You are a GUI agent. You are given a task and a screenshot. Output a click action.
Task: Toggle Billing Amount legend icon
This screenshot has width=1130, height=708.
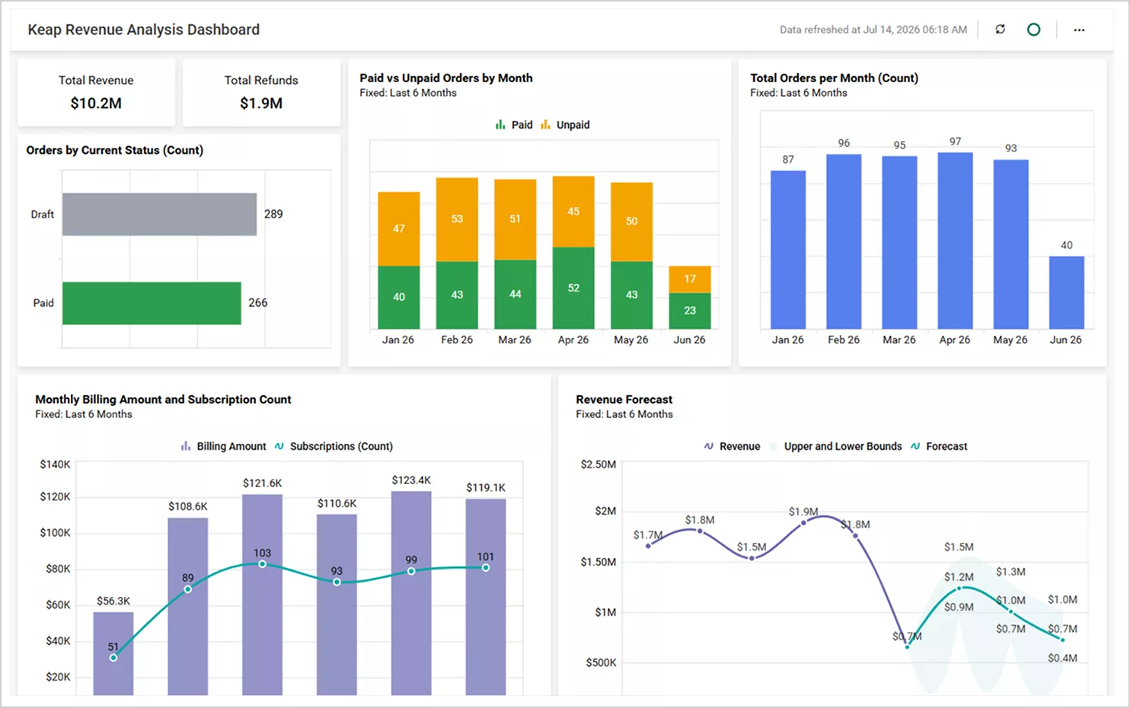point(186,446)
